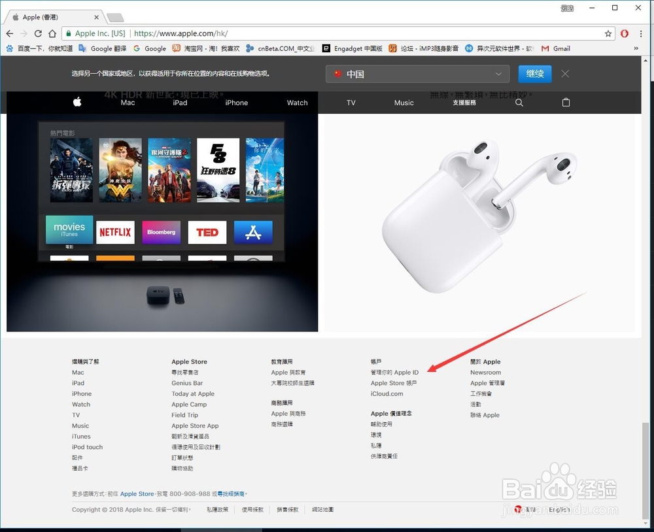Select the Netflix app tile

click(x=115, y=232)
